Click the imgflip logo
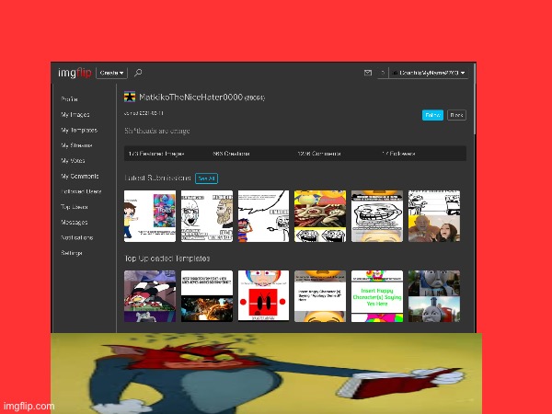Viewport: 552px width, 414px height. [75, 73]
